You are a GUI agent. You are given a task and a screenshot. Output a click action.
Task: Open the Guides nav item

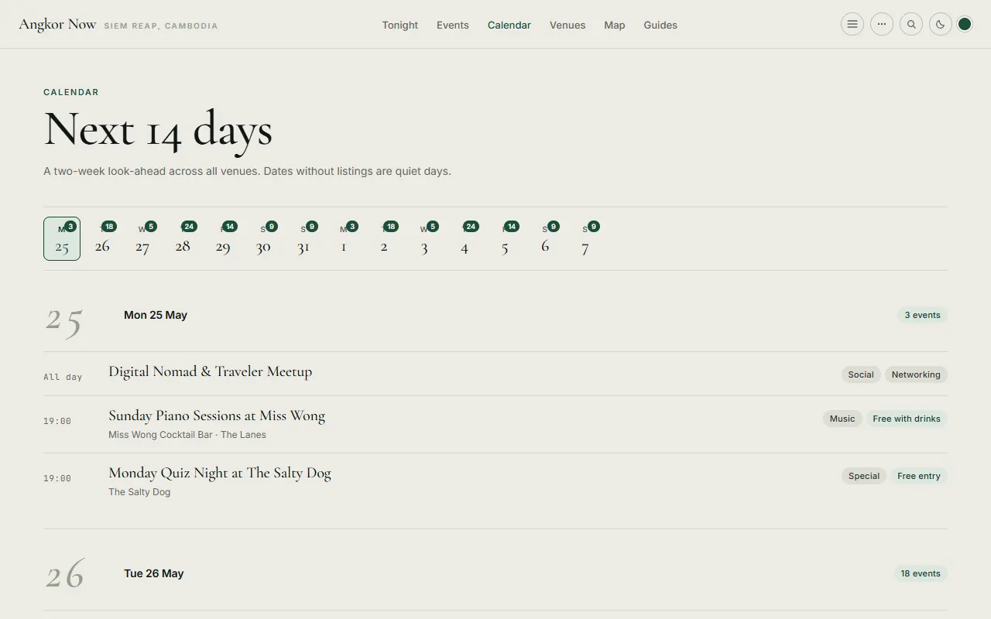coord(660,25)
